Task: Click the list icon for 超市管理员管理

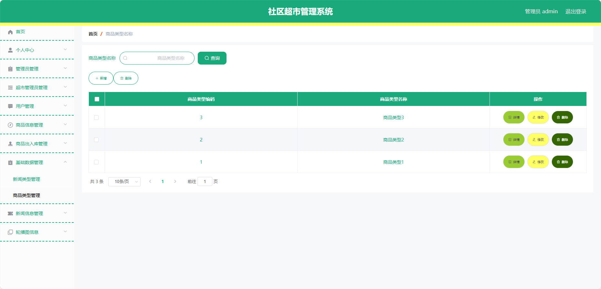Action: [10, 88]
